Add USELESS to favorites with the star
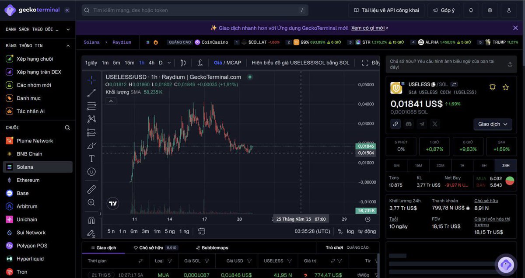This screenshot has height=278, width=525. [506, 87]
